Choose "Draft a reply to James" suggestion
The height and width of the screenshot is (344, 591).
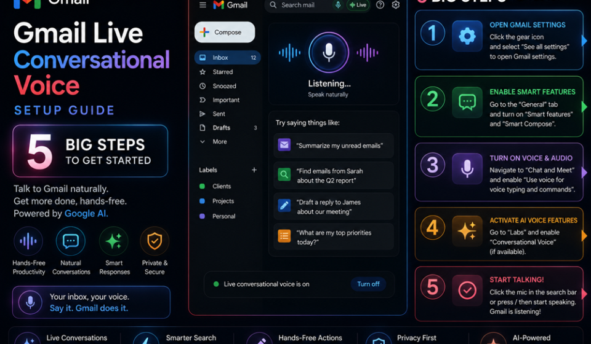click(x=334, y=207)
